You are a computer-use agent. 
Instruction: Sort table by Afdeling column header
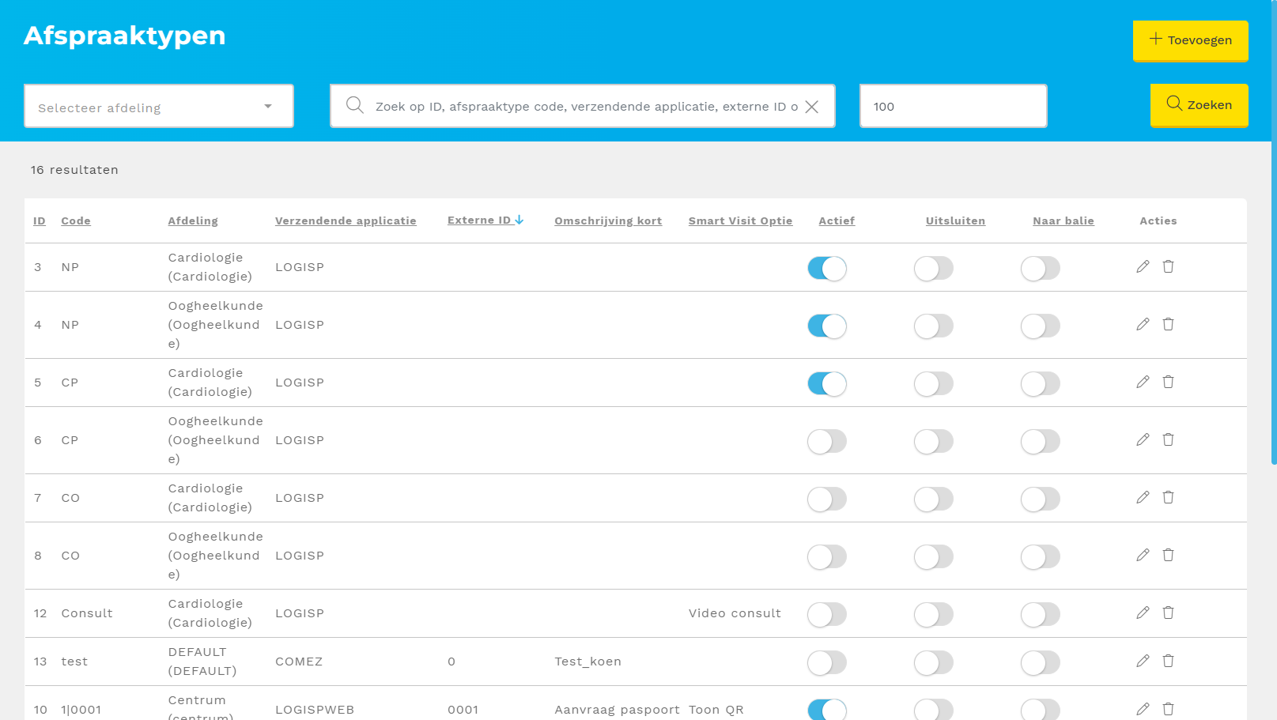pyautogui.click(x=193, y=221)
